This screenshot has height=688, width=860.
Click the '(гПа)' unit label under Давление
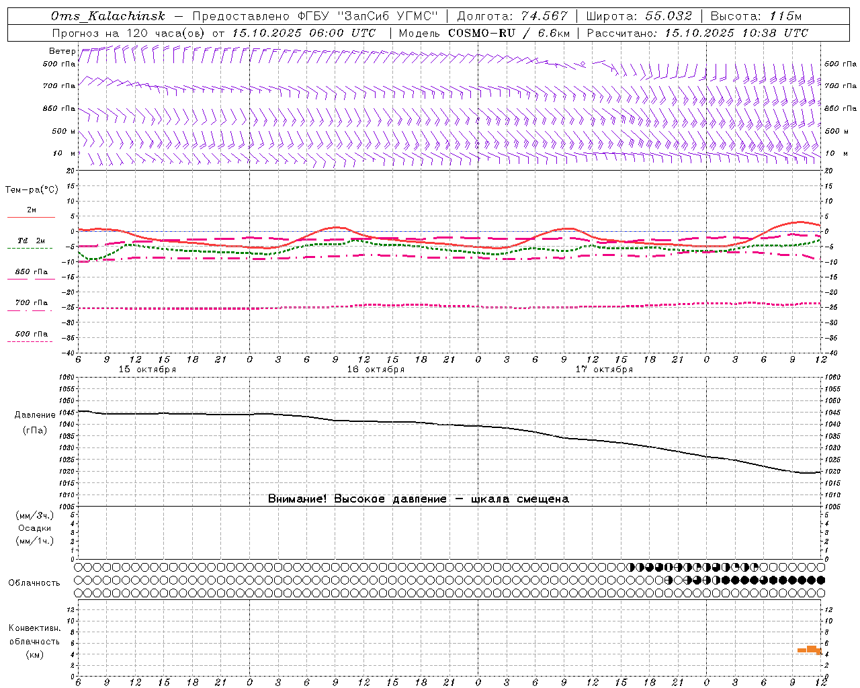click(34, 430)
